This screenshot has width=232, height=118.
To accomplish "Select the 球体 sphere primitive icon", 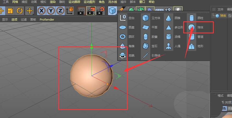I will 192,27.
